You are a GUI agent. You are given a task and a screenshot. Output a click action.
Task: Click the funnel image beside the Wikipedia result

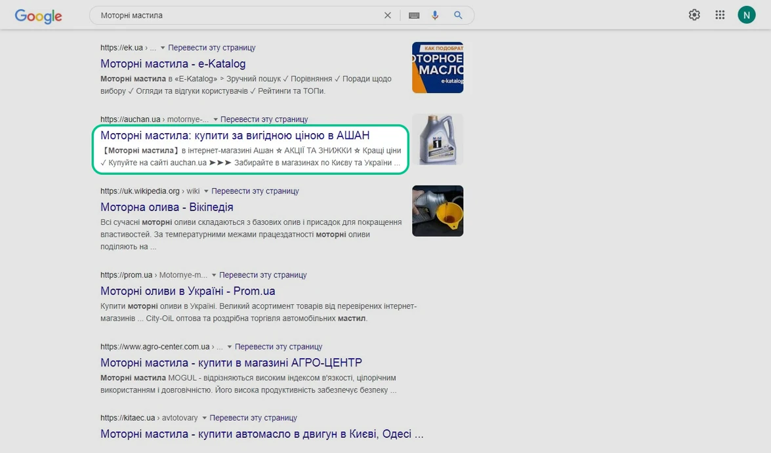[438, 211]
